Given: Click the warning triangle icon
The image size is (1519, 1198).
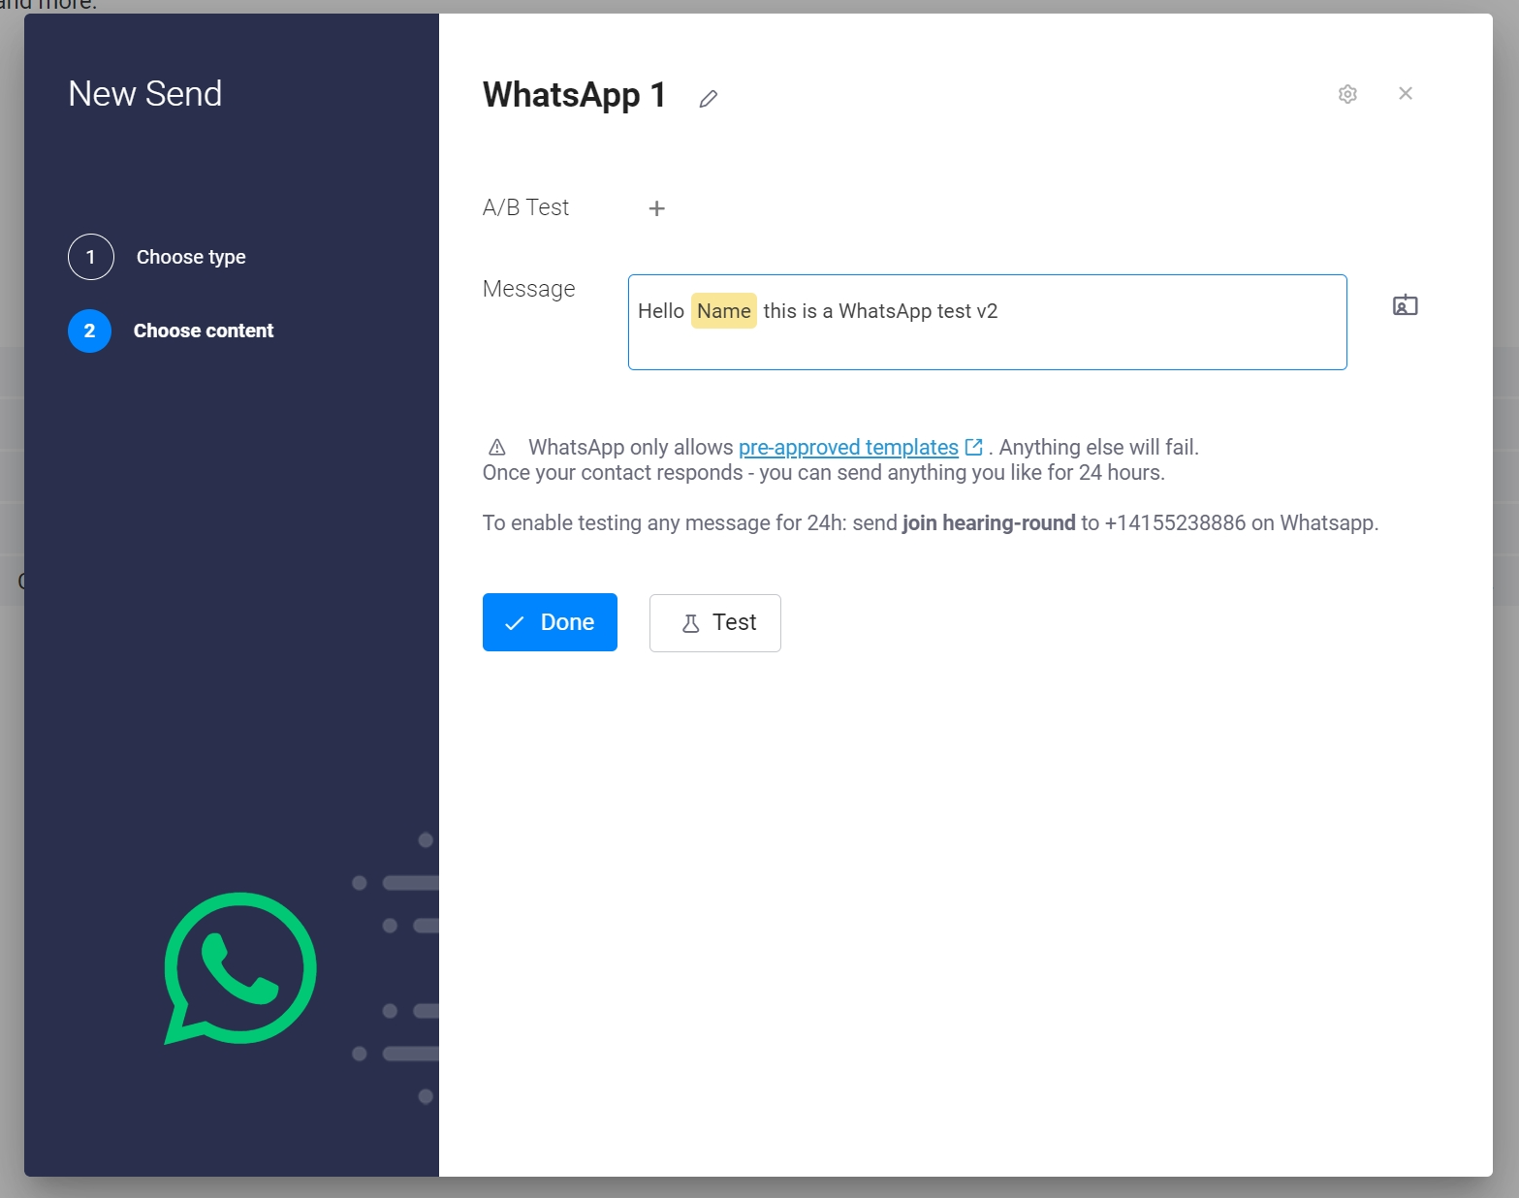Looking at the screenshot, I should tap(497, 447).
